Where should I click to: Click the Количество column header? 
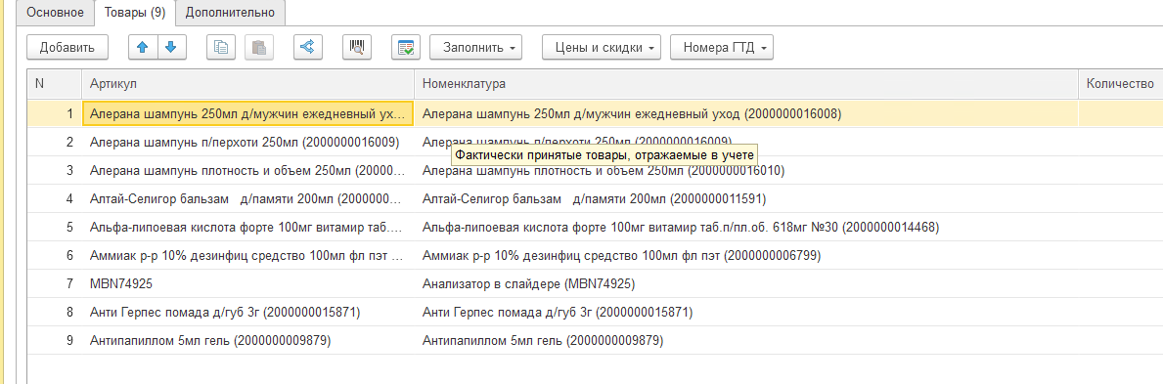point(1120,84)
